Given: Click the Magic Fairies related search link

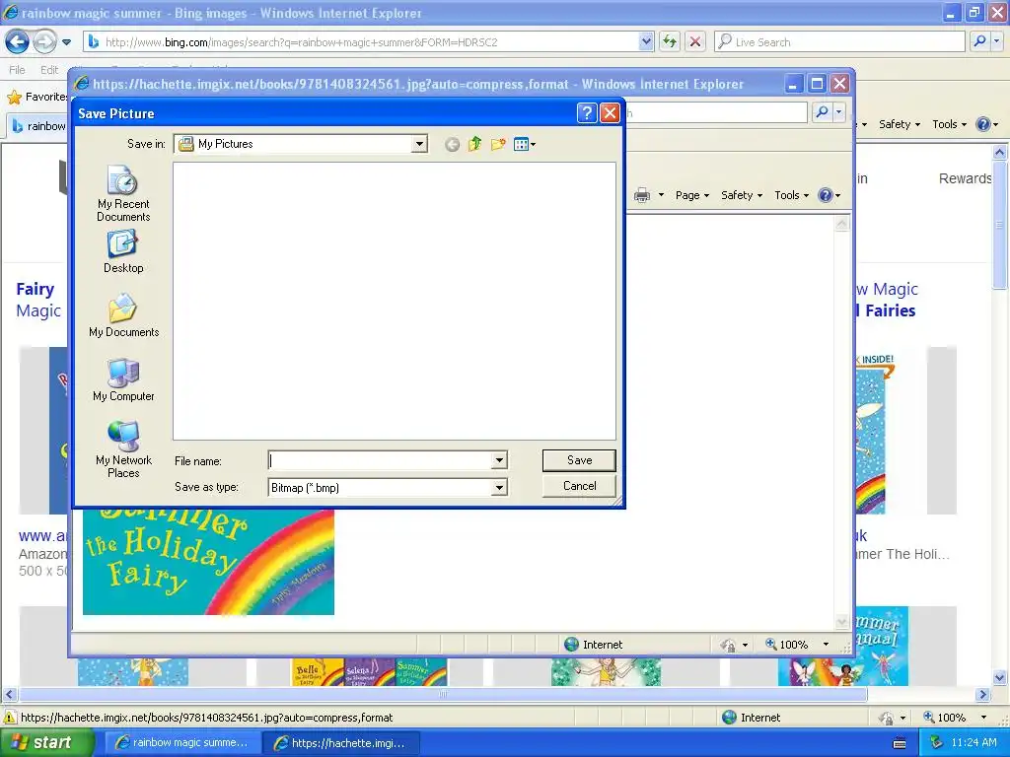Looking at the screenshot, I should point(886,300).
